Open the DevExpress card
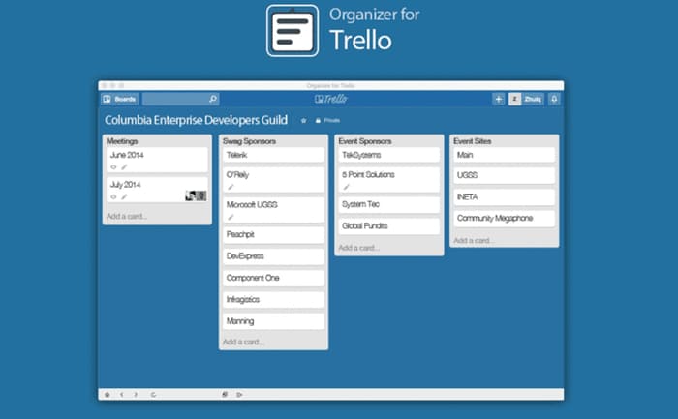This screenshot has height=419, width=678. [273, 256]
